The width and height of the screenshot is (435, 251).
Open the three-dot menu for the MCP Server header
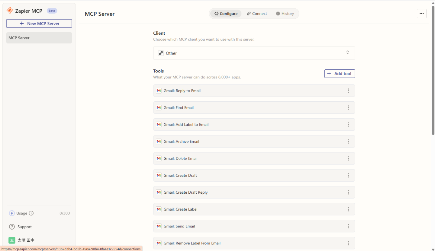pyautogui.click(x=422, y=14)
